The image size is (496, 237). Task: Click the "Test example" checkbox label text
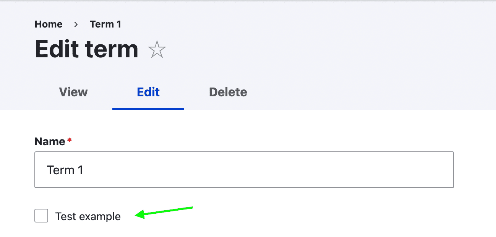pos(88,217)
